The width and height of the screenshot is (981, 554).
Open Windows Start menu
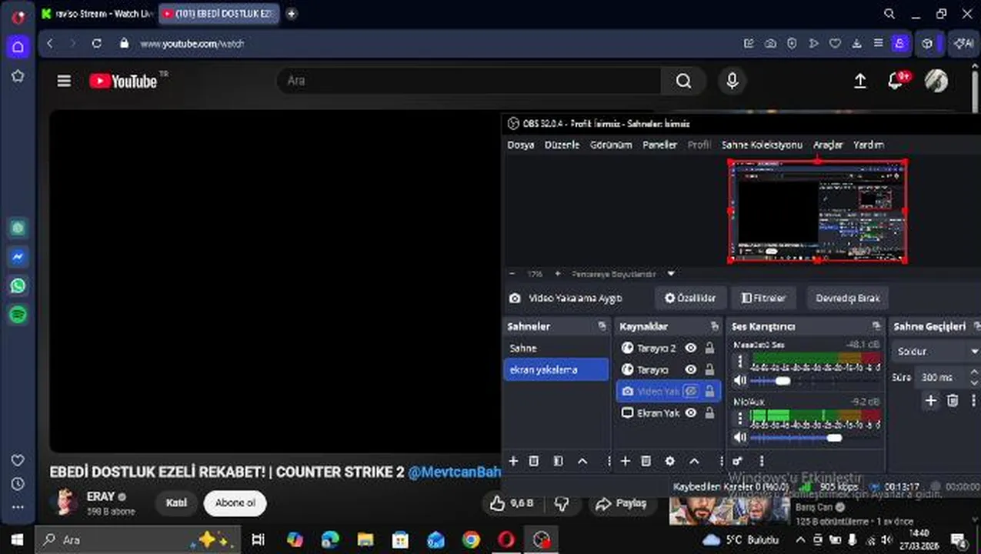pos(17,539)
